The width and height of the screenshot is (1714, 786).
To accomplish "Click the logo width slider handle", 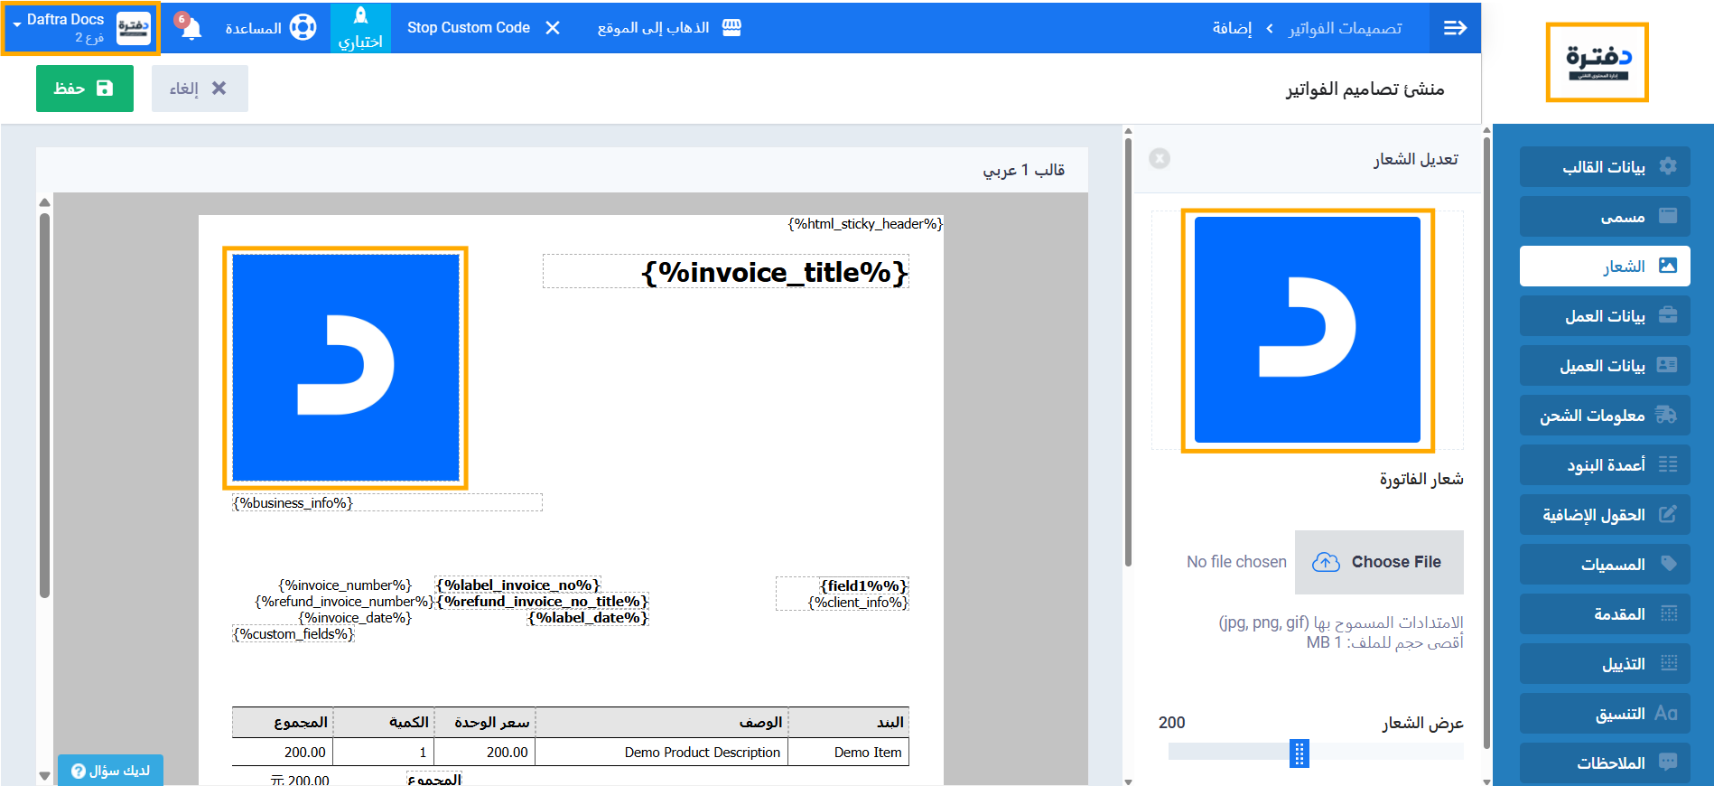I will [1299, 753].
